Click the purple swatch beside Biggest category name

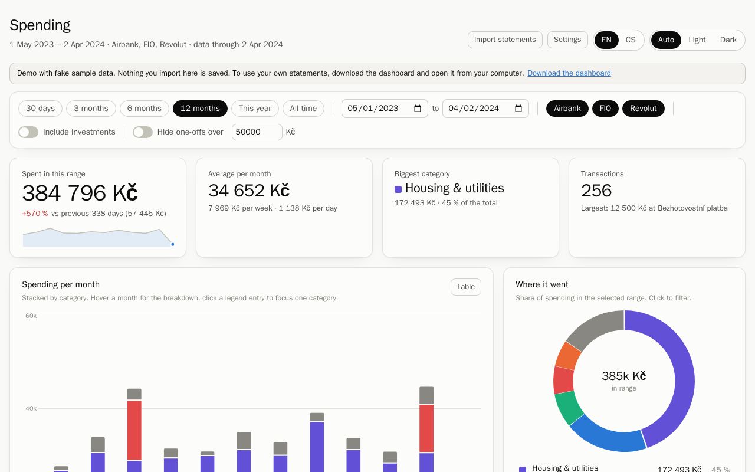(398, 189)
